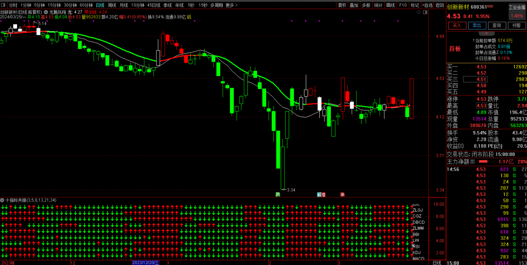This screenshot has height=265, width=527.
Task: Collapse the order book panel with chevron
Action: pyautogui.click(x=486, y=33)
